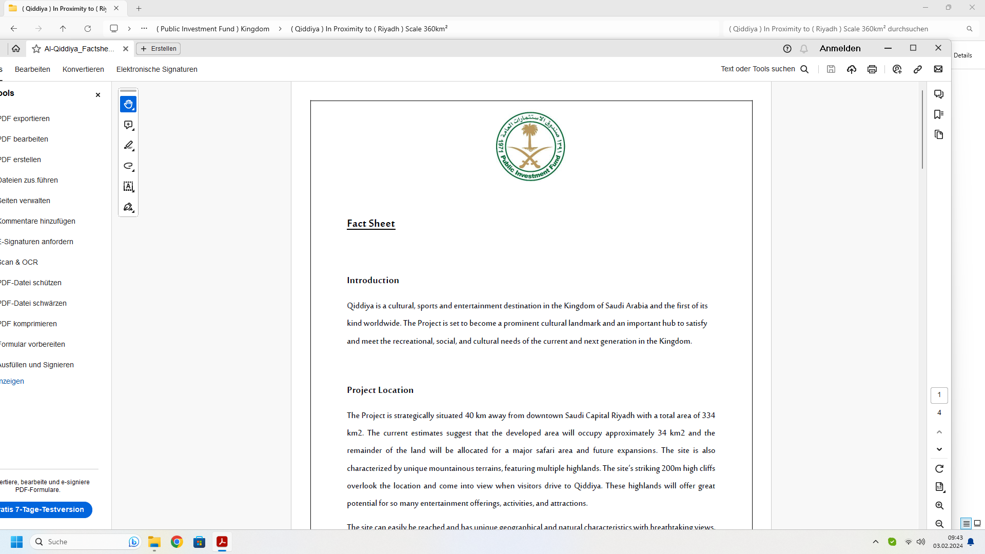Select Kommentare hinzufügen tool

pos(37,221)
